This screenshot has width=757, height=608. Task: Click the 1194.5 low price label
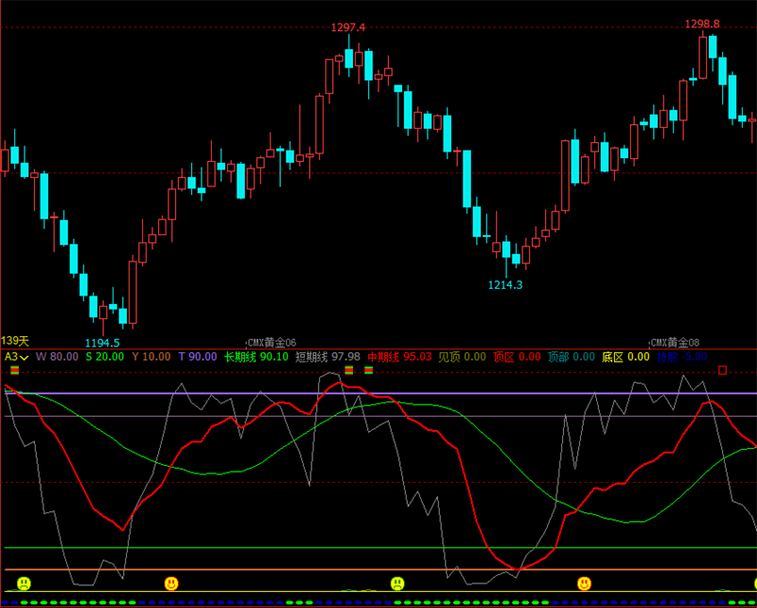pos(102,343)
